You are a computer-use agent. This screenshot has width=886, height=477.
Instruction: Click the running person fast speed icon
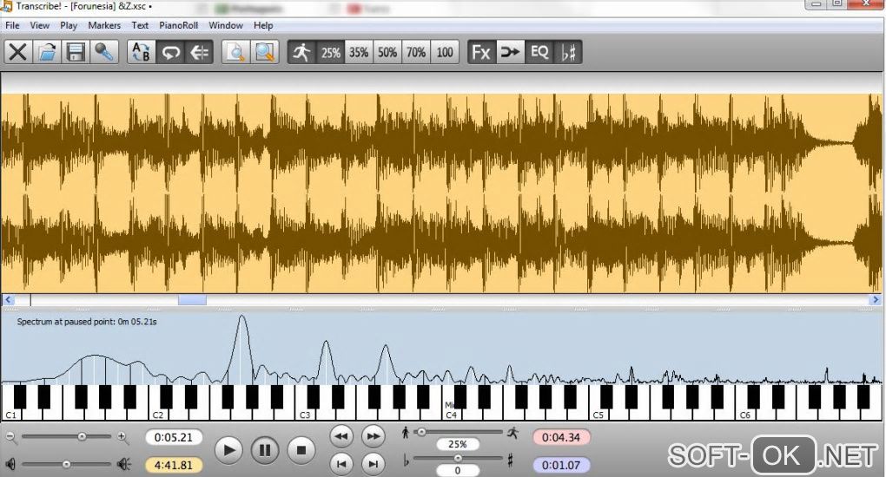pyautogui.click(x=512, y=433)
